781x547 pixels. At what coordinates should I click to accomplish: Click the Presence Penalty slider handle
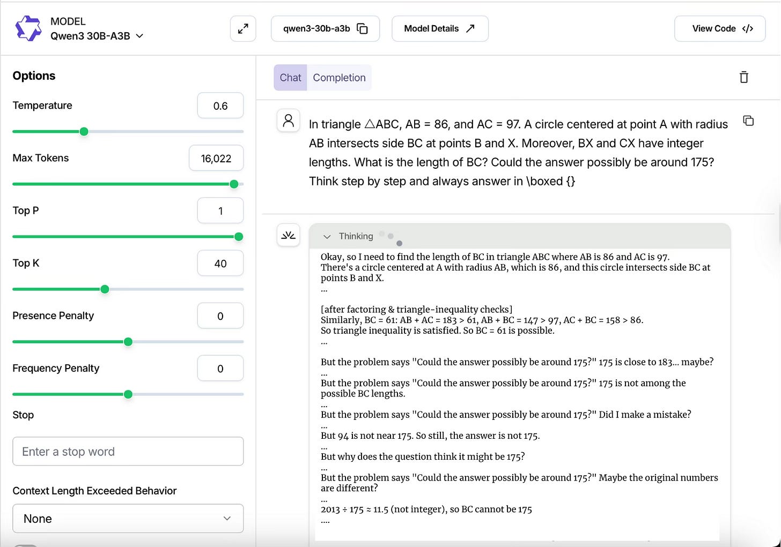pyautogui.click(x=128, y=342)
